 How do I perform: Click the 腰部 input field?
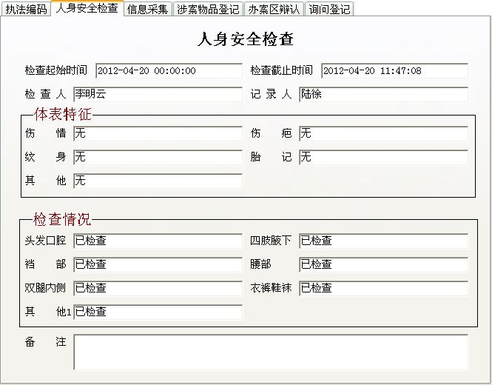coord(383,264)
